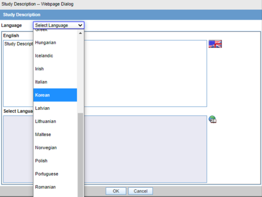Click the Cancel button
The width and height of the screenshot is (262, 197).
(141, 191)
